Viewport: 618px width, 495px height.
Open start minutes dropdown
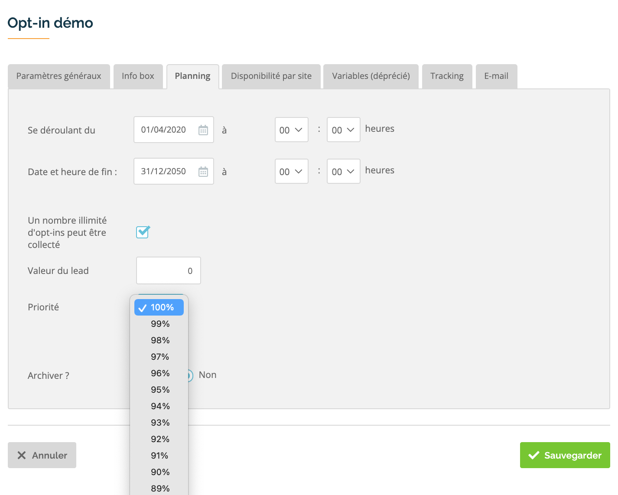point(344,130)
